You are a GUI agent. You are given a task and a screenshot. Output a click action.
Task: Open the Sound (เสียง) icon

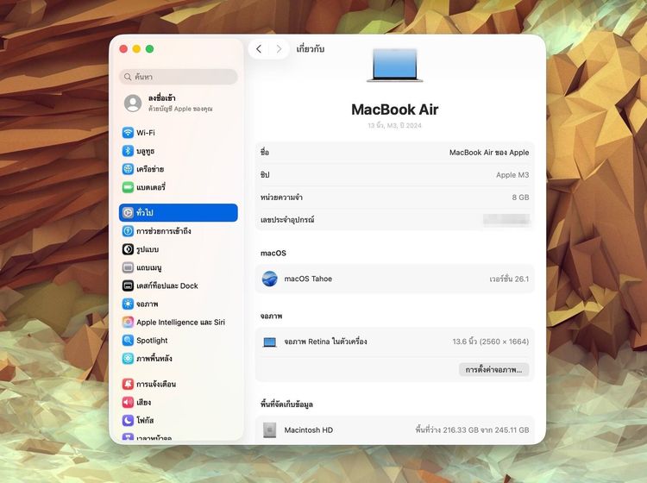[128, 402]
